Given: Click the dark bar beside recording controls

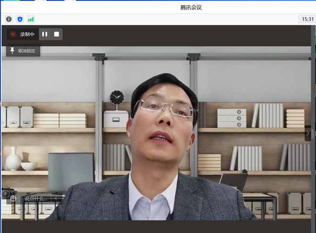Looking at the screenshot, I should pyautogui.click(x=187, y=35).
